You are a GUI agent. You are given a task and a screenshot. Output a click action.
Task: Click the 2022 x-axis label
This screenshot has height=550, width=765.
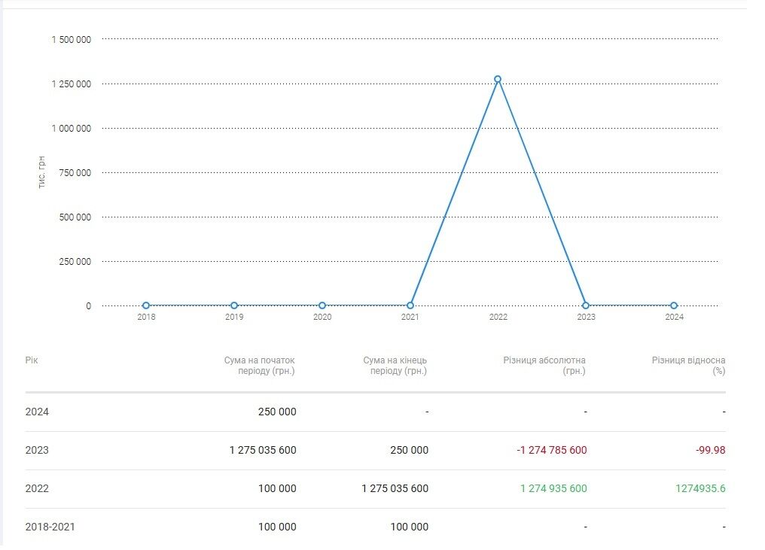coord(498,317)
